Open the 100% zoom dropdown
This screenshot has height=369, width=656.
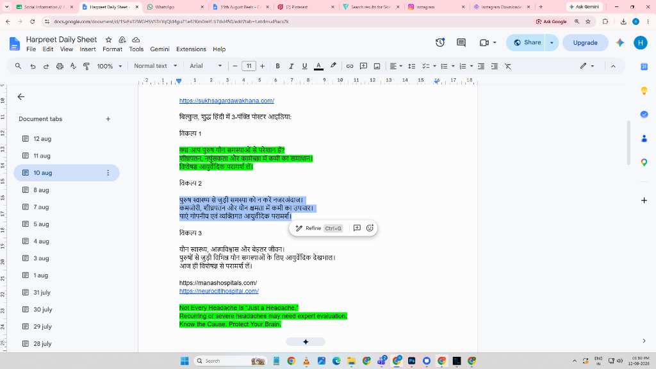[x=109, y=66]
